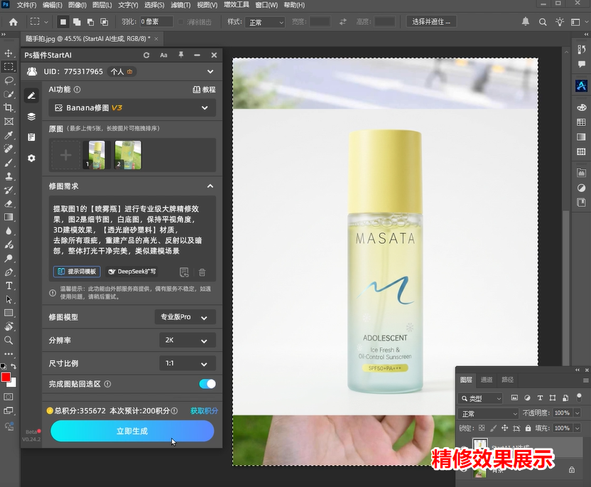Viewport: 591px width, 487px height.
Task: Expand the UID account chevron
Action: tap(210, 71)
